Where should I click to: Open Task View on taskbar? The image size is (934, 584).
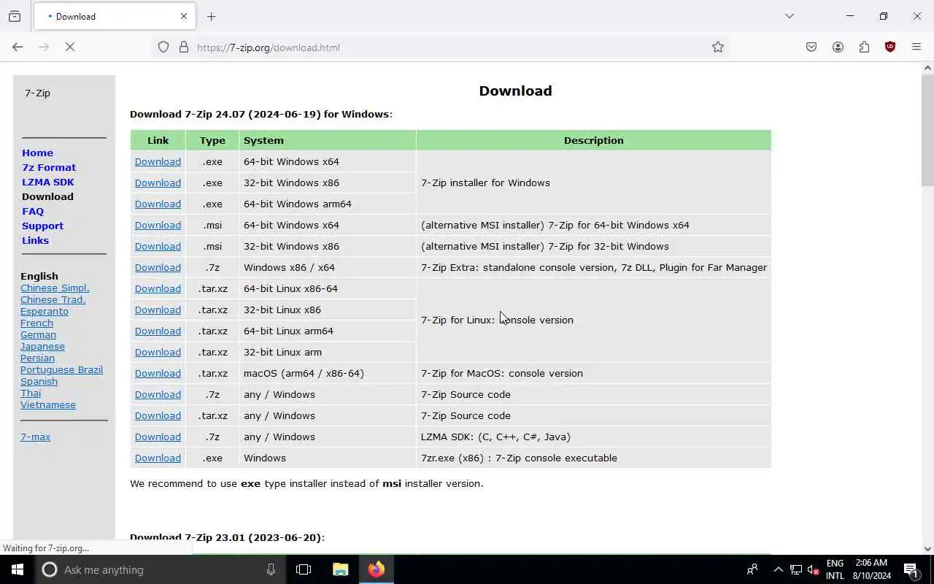(x=304, y=569)
